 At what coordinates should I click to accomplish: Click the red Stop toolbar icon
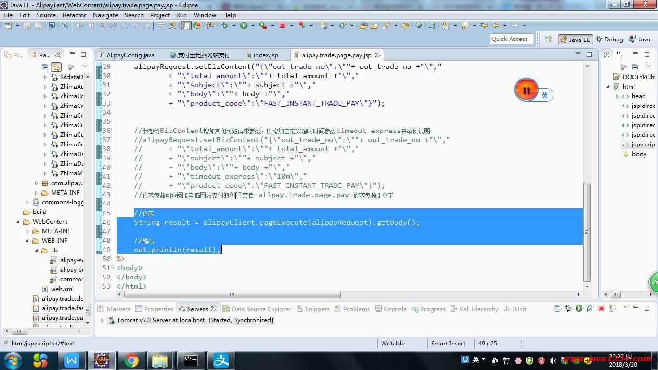pos(282,26)
